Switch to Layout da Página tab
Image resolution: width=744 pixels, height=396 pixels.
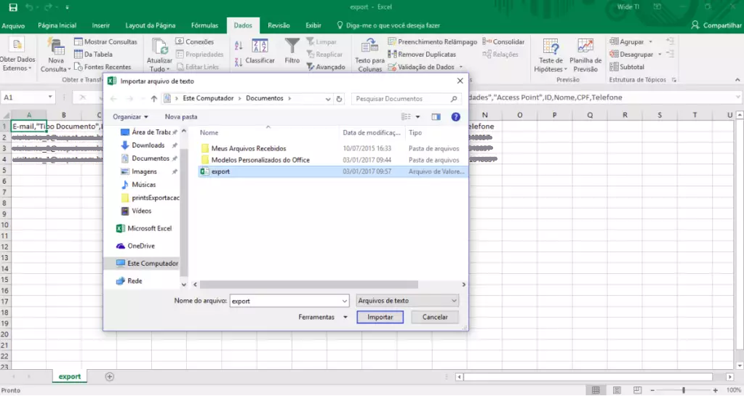coord(151,25)
